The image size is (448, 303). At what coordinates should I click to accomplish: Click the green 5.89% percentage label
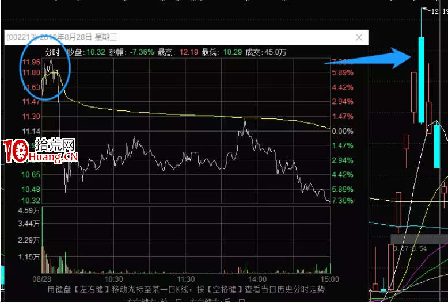(x=343, y=189)
